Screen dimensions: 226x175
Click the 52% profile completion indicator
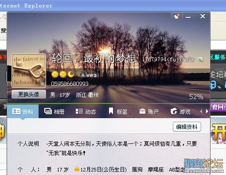pyautogui.click(x=196, y=97)
